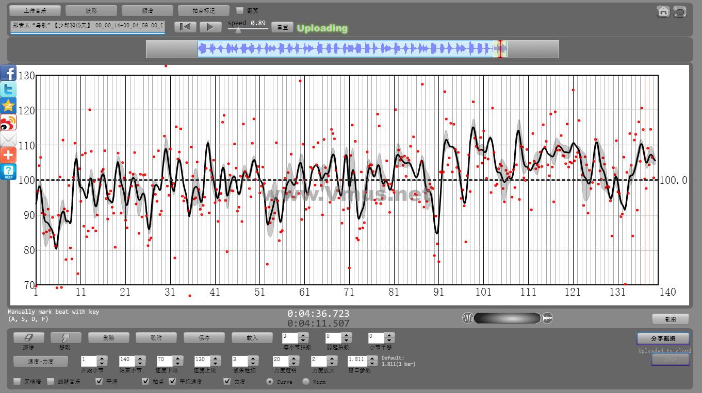
Task: Share via the Facebook icon
Action: 8,73
